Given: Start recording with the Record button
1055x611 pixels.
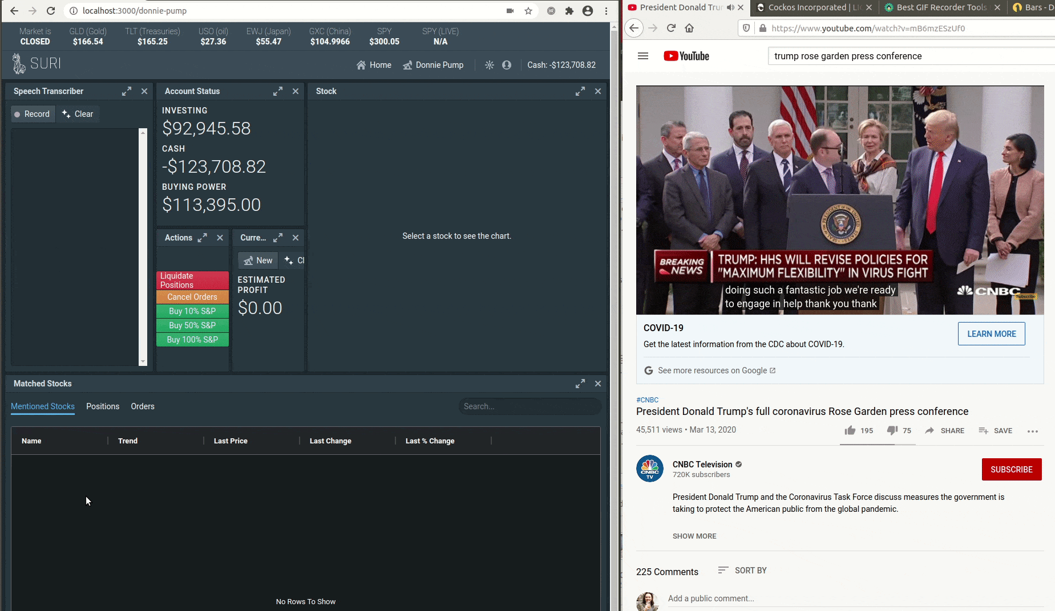Looking at the screenshot, I should pyautogui.click(x=33, y=114).
